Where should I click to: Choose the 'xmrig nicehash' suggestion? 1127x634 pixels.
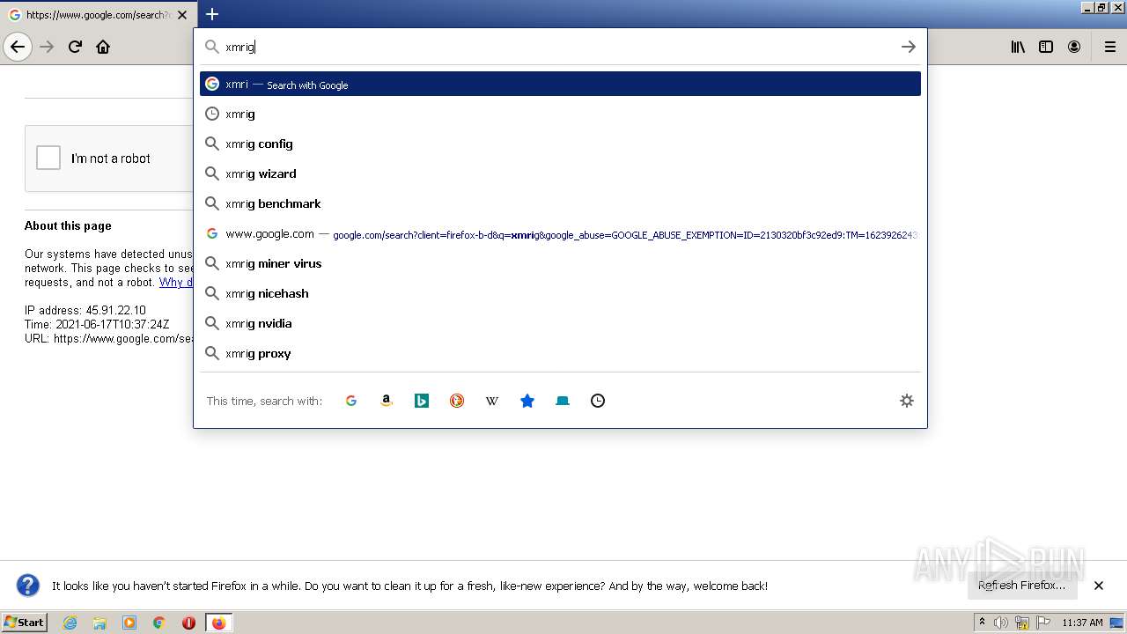pos(560,293)
